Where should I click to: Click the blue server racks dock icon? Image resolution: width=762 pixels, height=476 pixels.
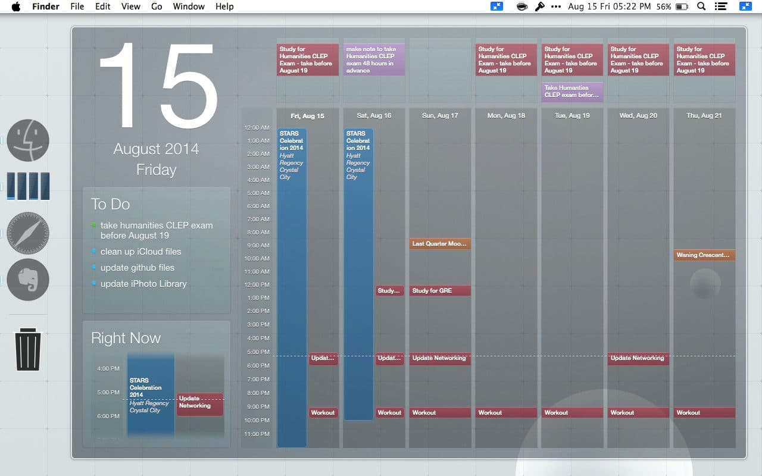[x=28, y=187]
